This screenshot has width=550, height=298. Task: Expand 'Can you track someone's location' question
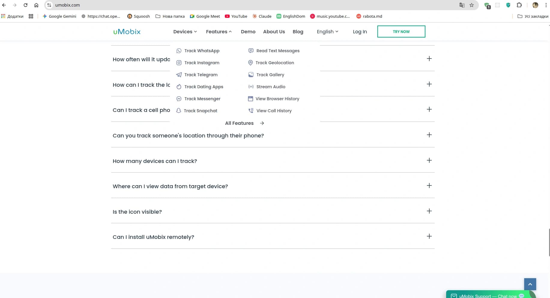tap(273, 135)
